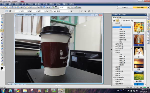Click the Undo arrow icon
The width and height of the screenshot is (150, 93).
coord(31,7)
